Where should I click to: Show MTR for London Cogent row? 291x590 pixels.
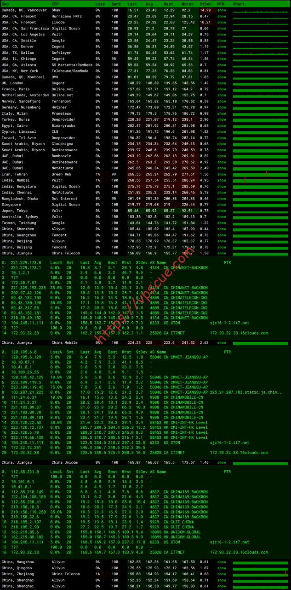[222, 83]
